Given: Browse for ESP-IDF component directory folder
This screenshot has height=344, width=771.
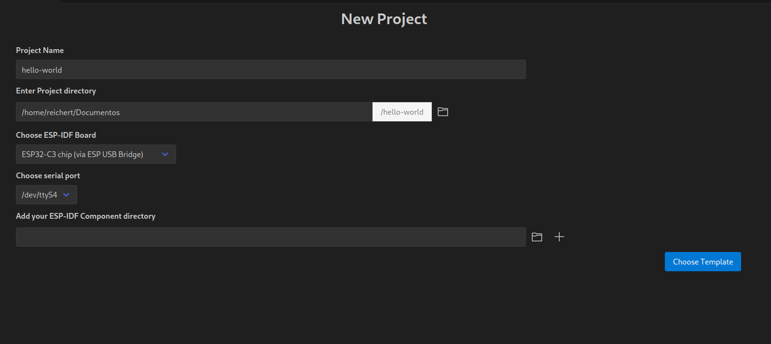Looking at the screenshot, I should (x=537, y=237).
